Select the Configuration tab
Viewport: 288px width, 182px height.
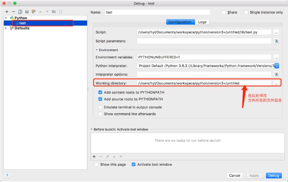[180, 22]
